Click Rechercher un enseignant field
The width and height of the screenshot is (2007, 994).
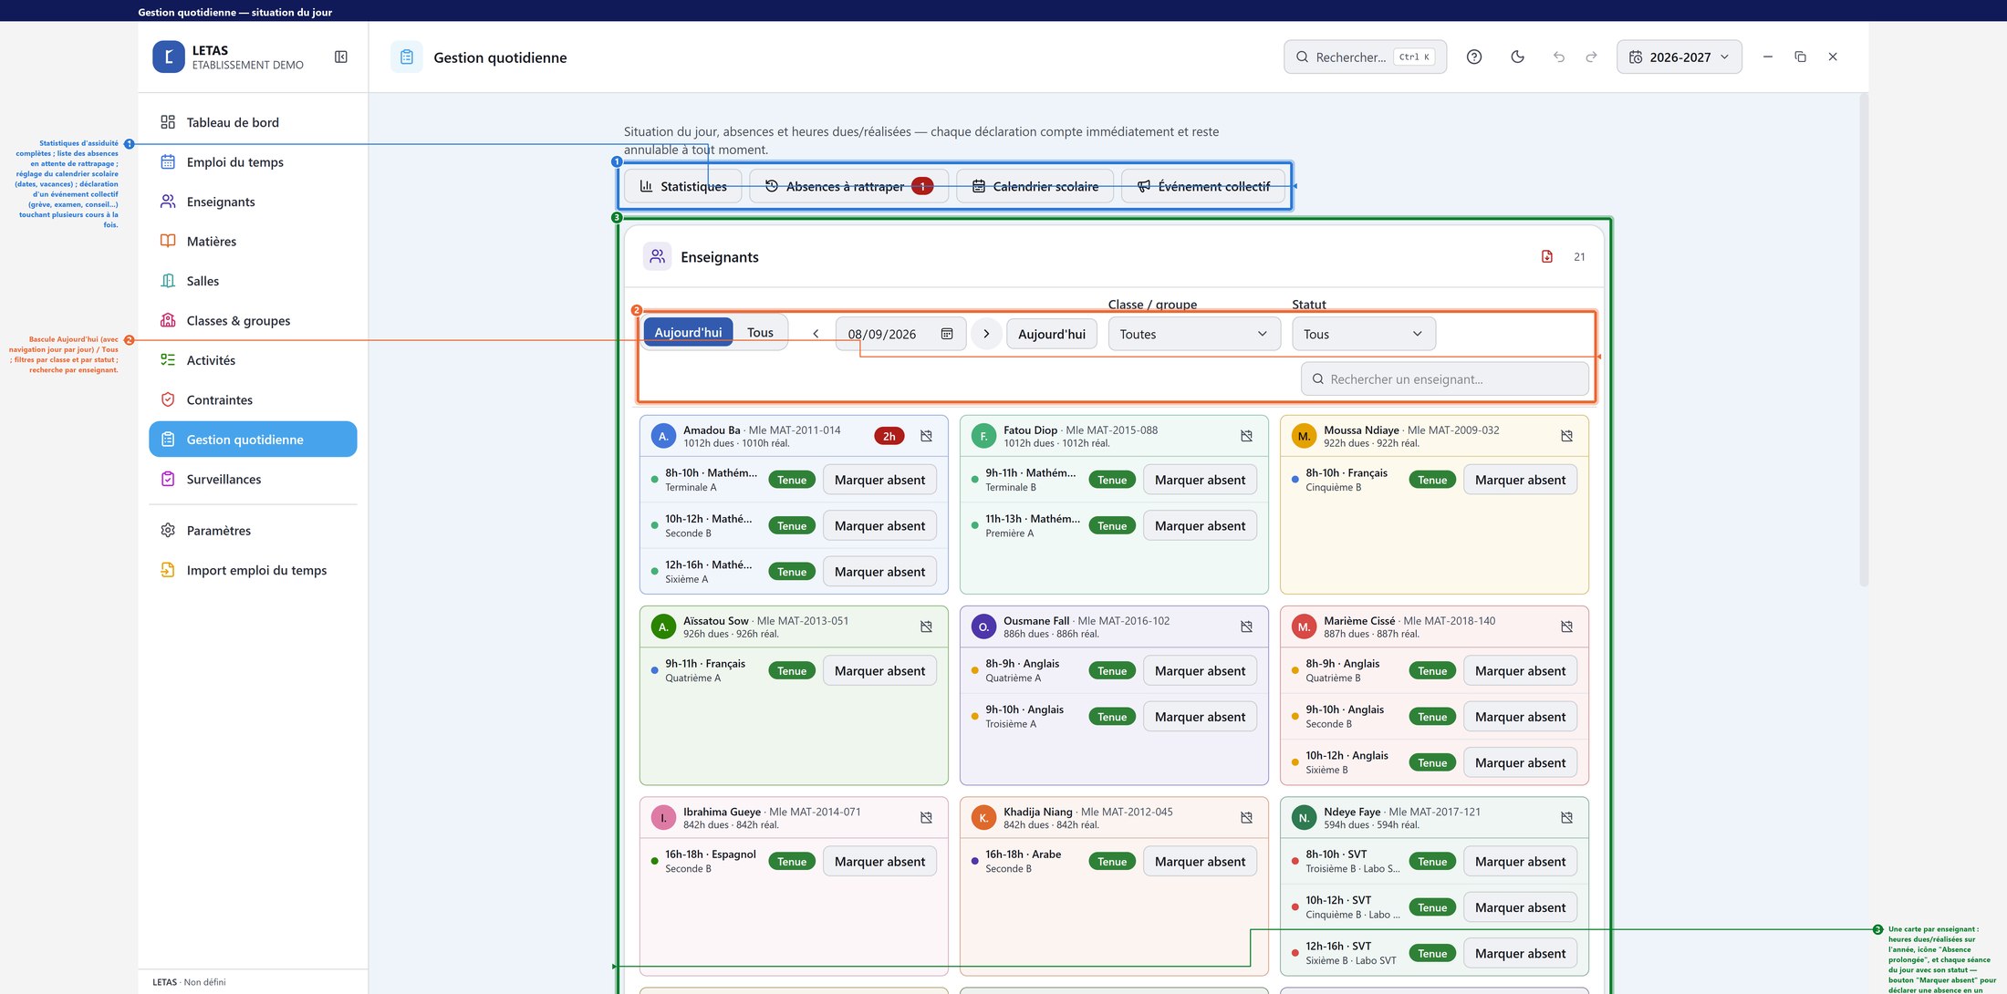click(x=1444, y=379)
